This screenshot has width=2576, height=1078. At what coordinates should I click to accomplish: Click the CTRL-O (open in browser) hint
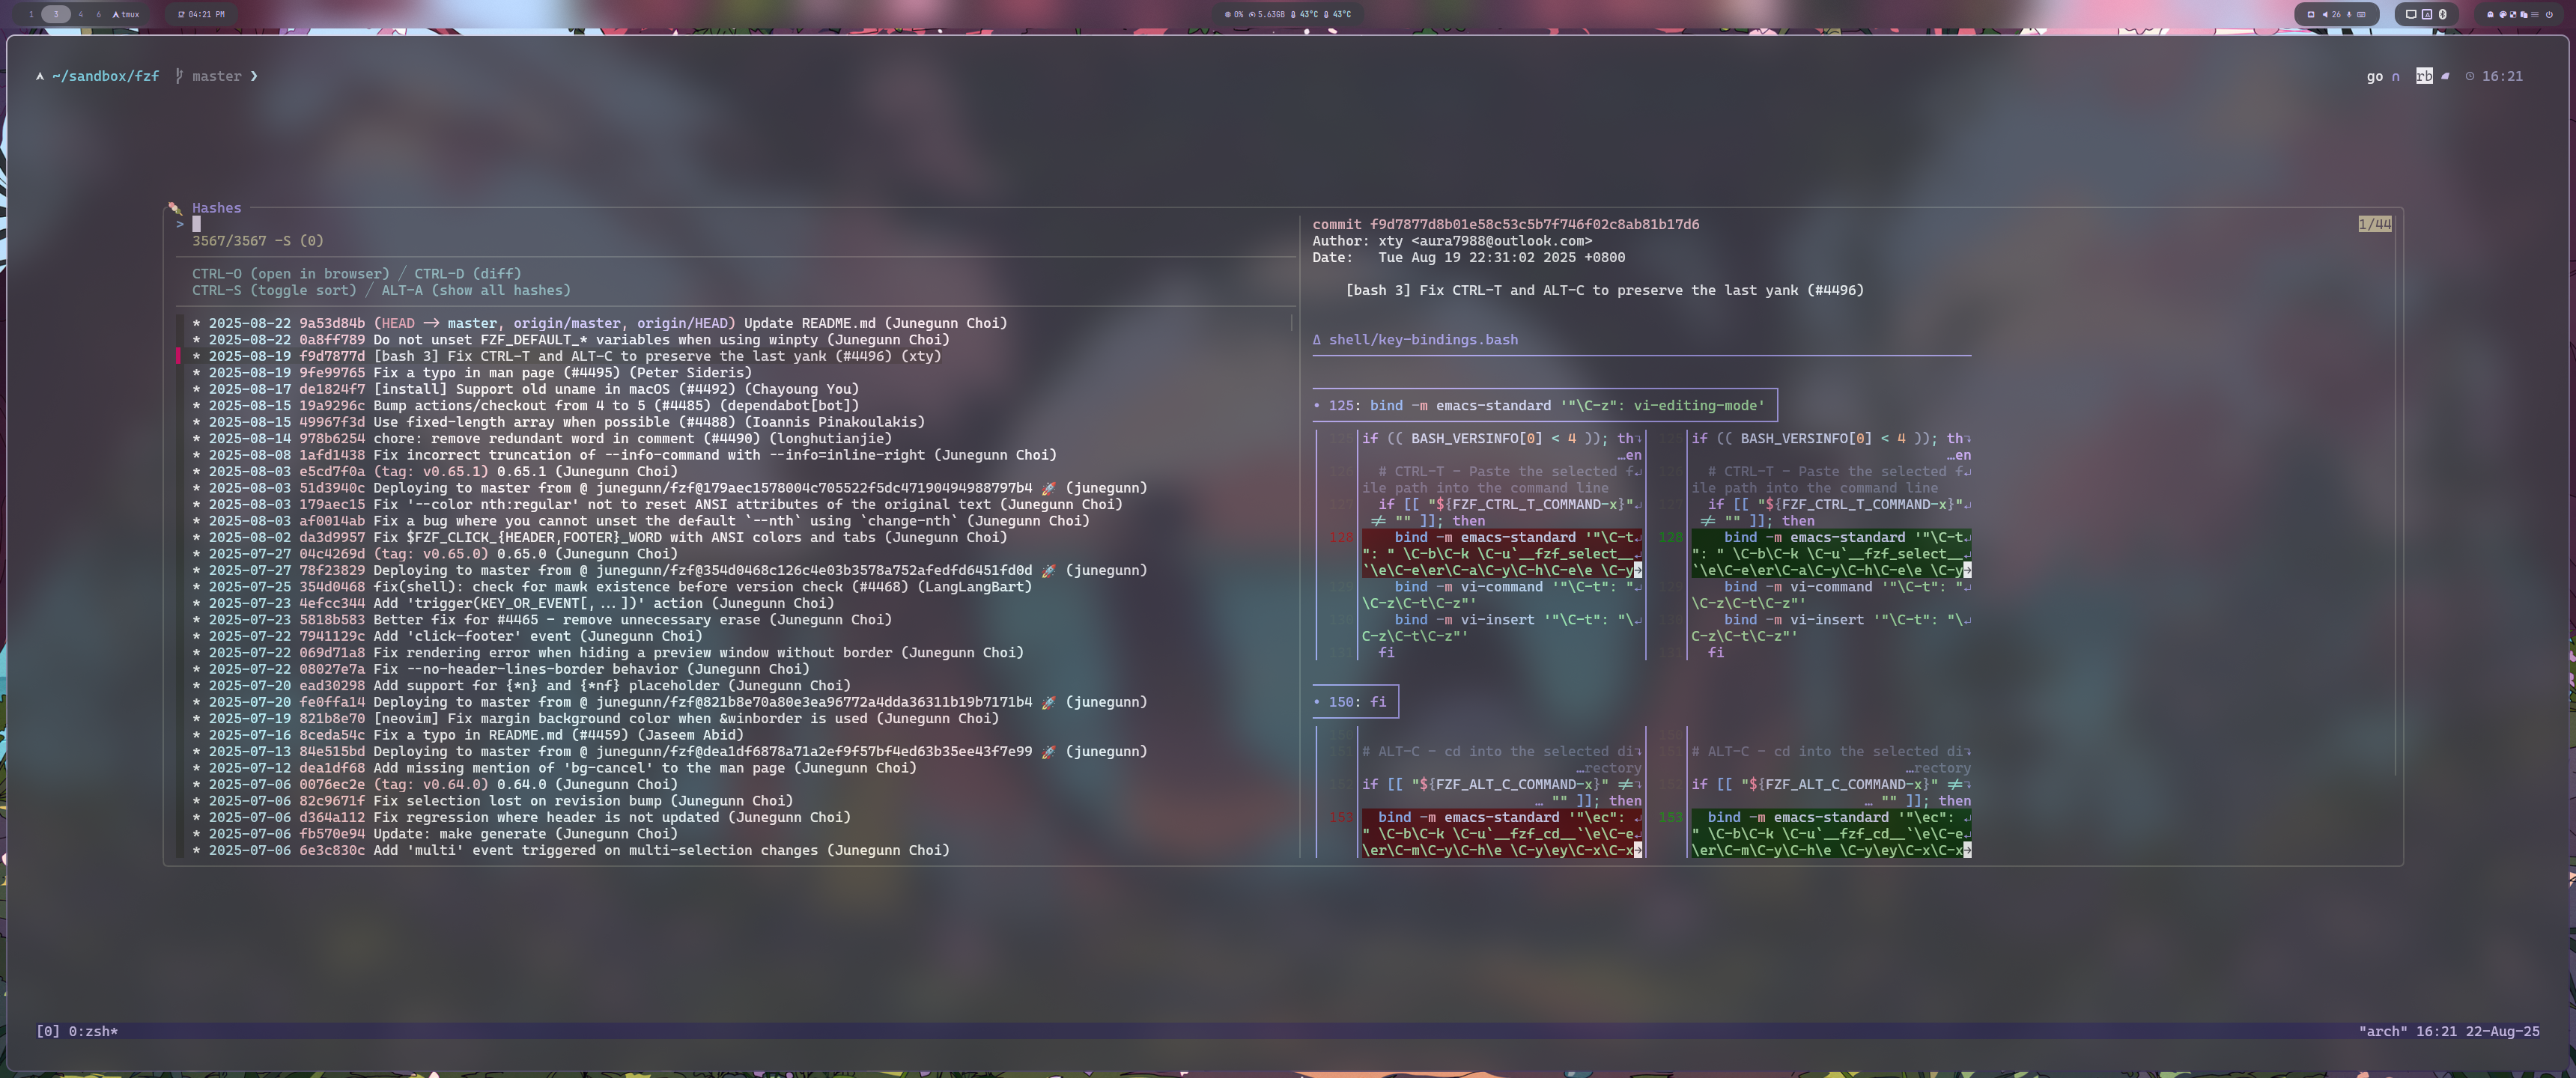coord(290,274)
